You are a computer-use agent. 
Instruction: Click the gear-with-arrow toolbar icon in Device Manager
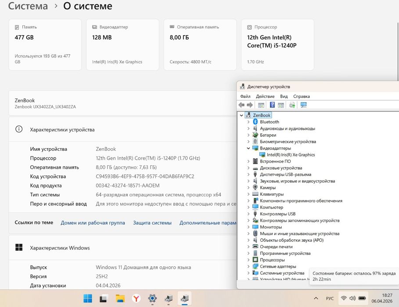(292, 105)
